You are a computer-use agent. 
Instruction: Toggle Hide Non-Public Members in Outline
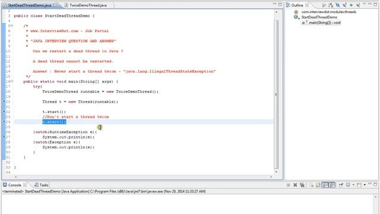(x=351, y=5)
